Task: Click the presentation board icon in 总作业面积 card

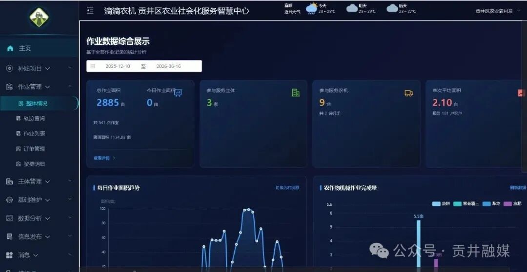Action: tap(178, 93)
